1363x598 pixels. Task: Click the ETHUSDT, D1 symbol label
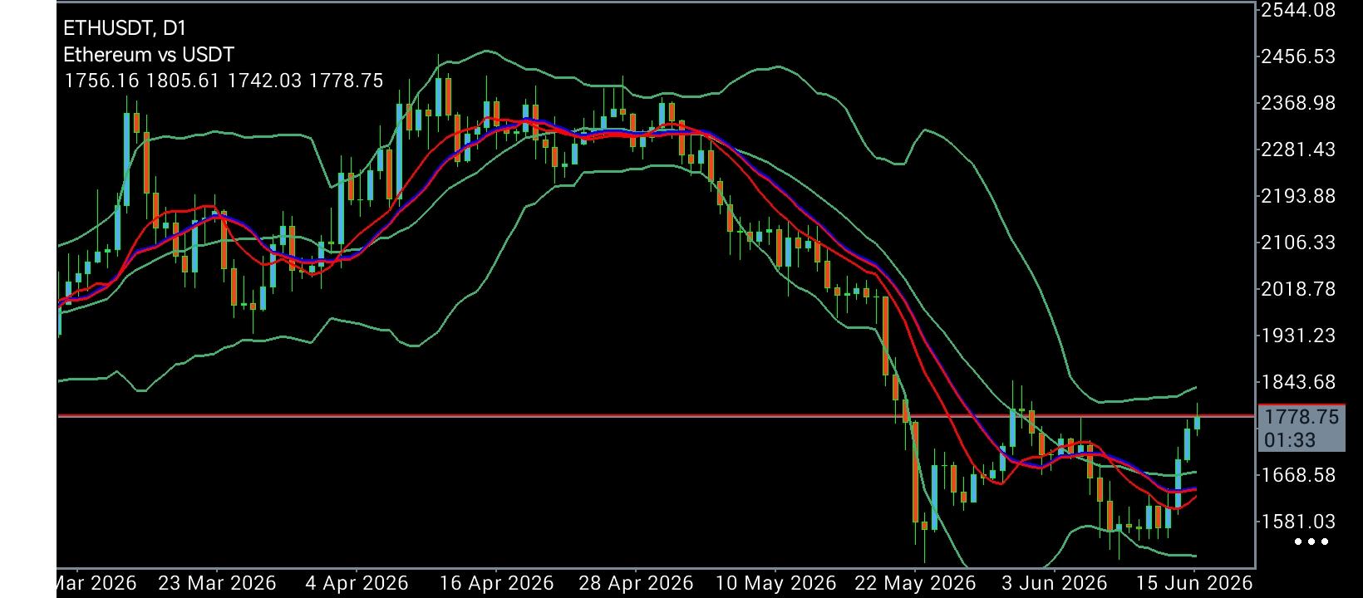click(x=125, y=28)
